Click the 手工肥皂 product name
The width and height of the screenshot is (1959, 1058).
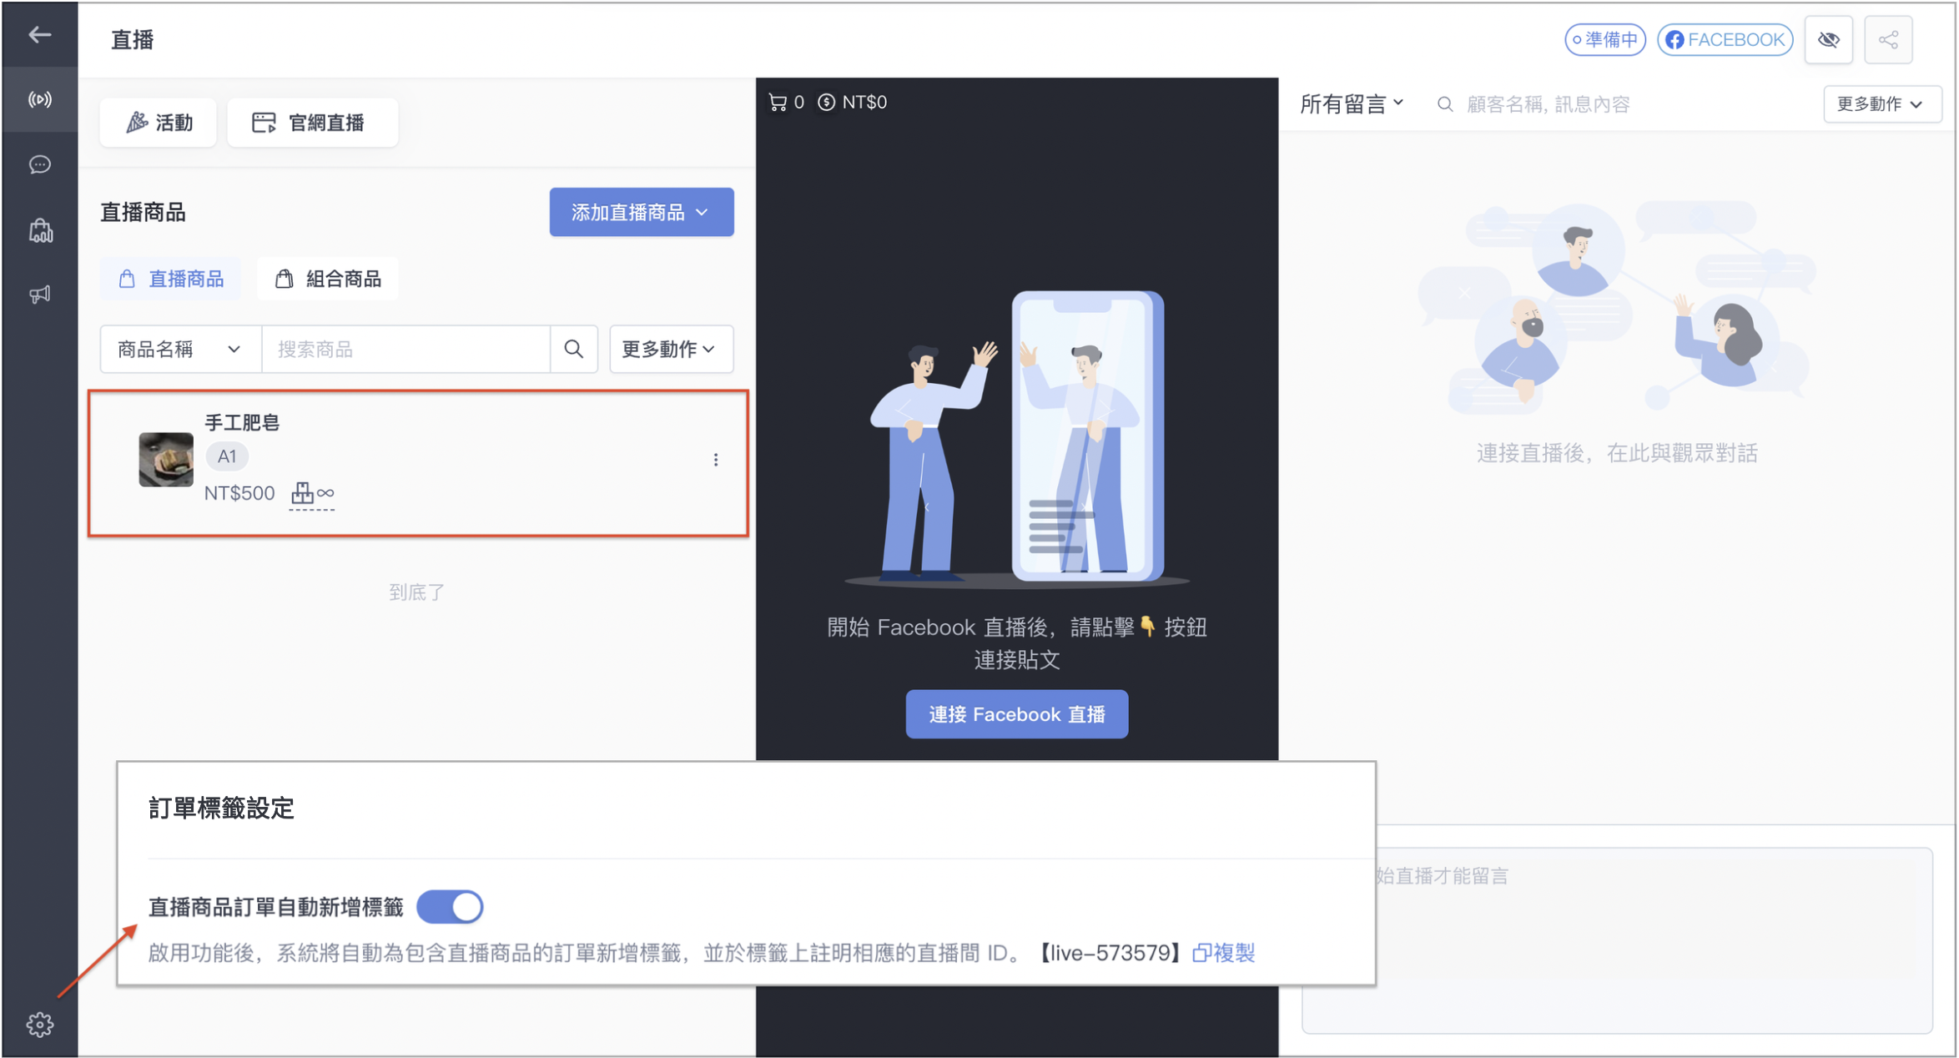242,422
